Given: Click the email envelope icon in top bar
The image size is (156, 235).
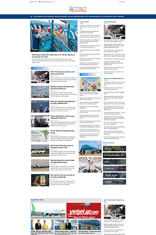Looking at the screenshot, I should pos(40,2).
